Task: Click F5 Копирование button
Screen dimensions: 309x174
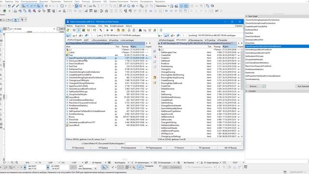Action: pyautogui.click(x=128, y=148)
